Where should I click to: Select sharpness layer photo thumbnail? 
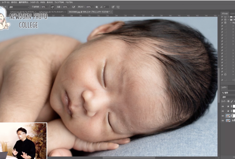[x=228, y=116]
